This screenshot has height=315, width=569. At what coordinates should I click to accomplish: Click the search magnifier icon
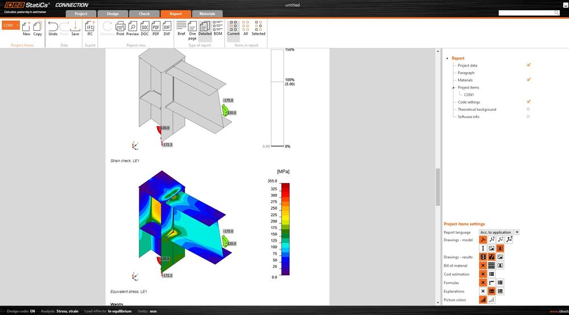556,13
